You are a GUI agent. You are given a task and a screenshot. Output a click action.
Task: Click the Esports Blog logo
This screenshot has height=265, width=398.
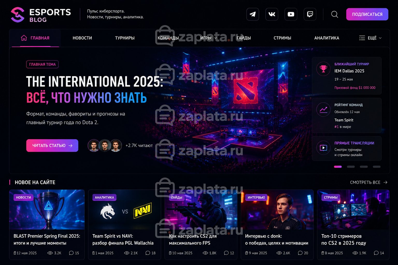[41, 15]
